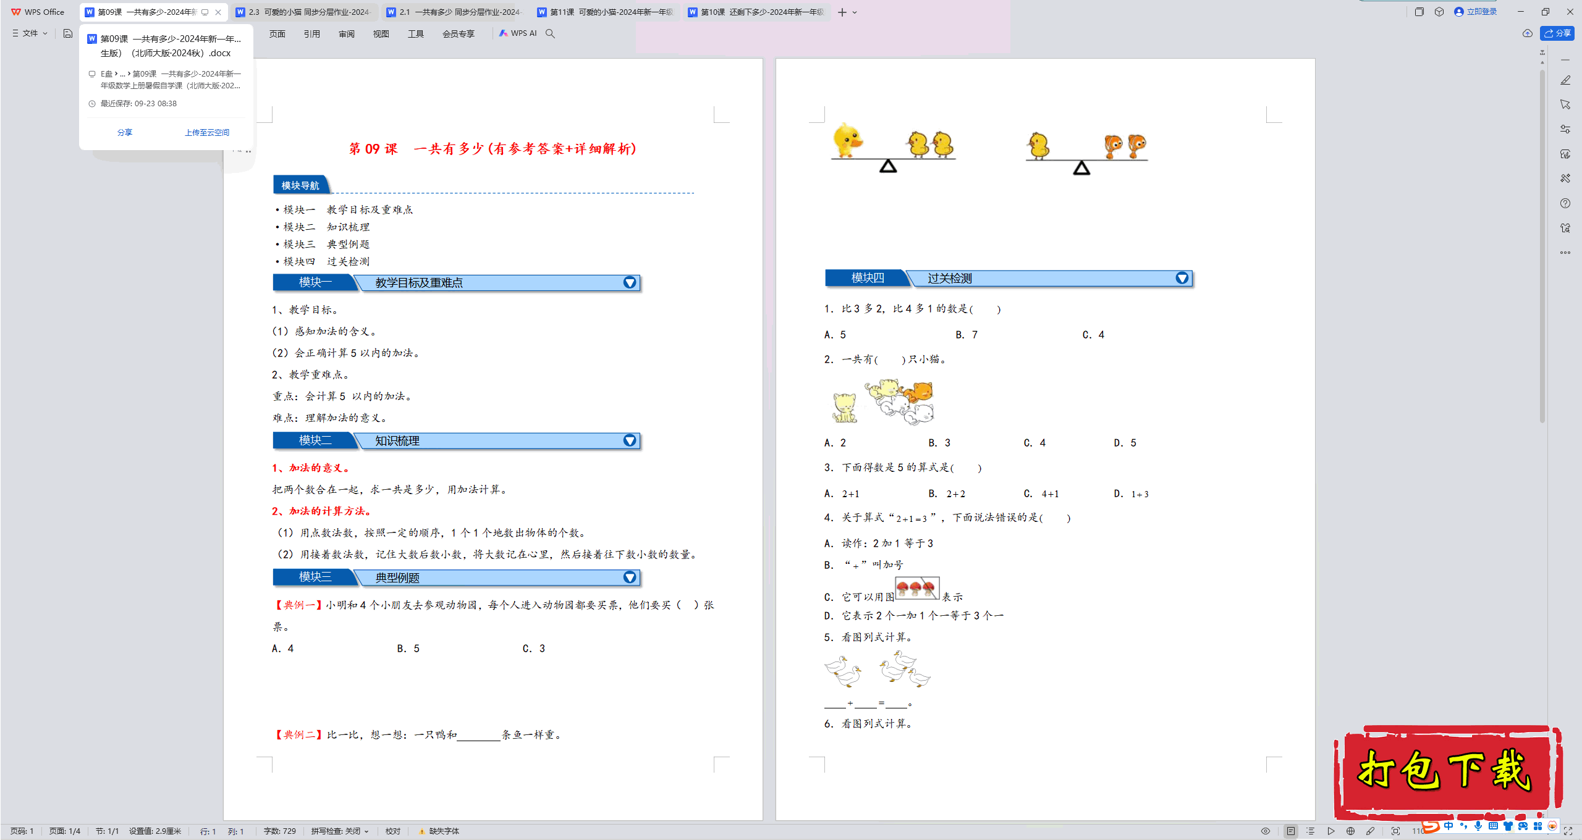Click the Sogou 中 language indicator
Viewport: 1582px width, 840px height.
pos(1449,826)
